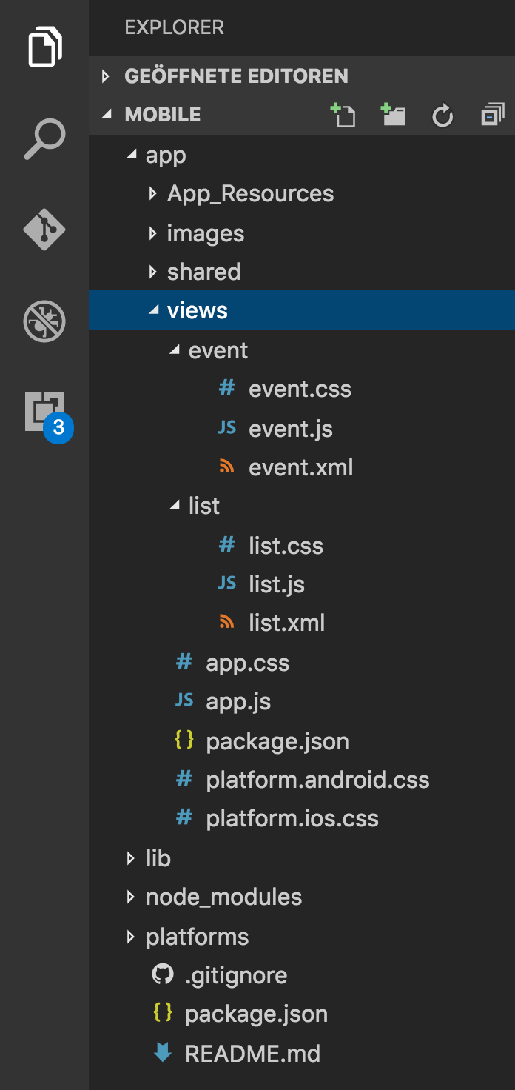Open list.xml file
This screenshot has width=515, height=1090.
tap(286, 623)
